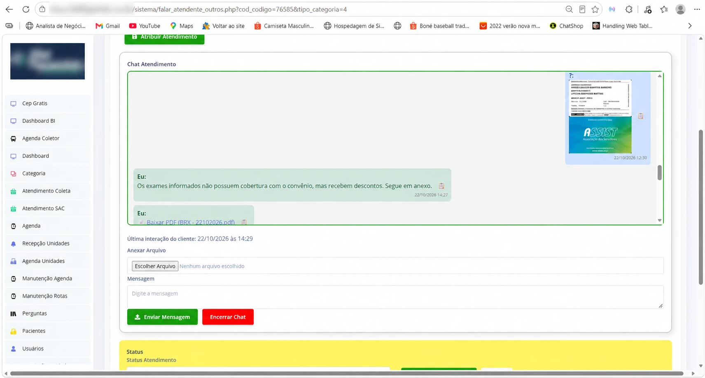Copy icon next to Baixar PDF link
This screenshot has height=378, width=705.
coord(244,222)
